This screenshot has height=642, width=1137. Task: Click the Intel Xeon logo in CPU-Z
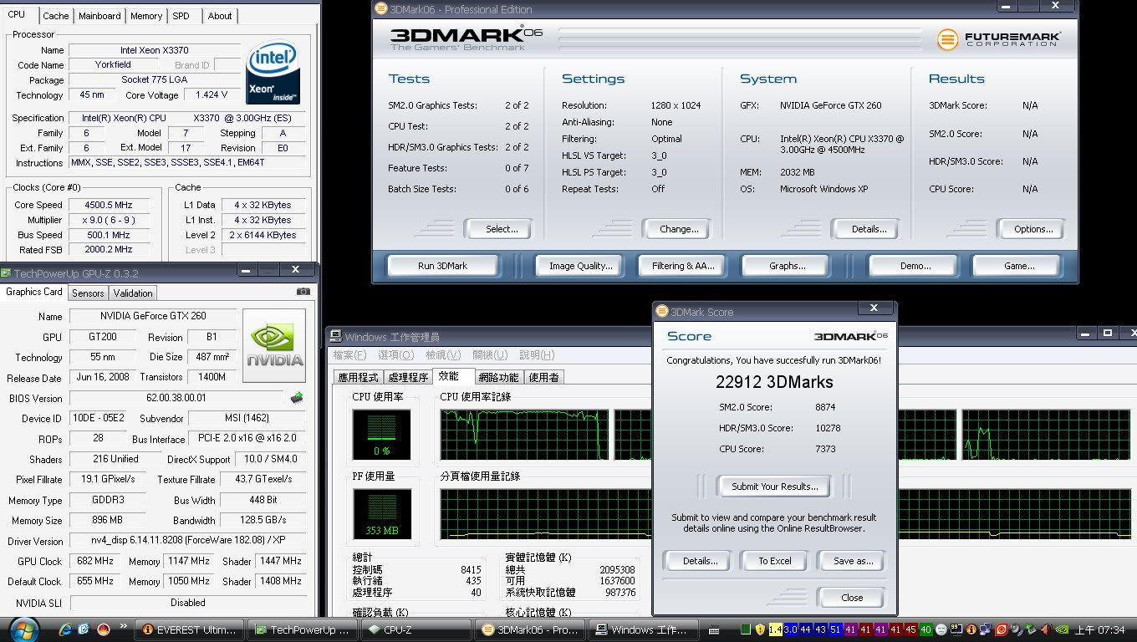click(273, 74)
